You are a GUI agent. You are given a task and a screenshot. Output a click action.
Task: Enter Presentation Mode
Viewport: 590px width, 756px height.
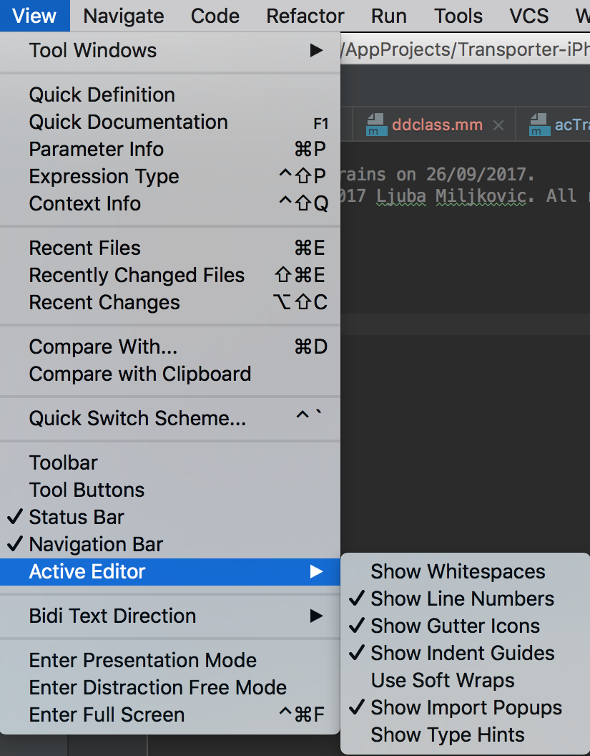pyautogui.click(x=142, y=660)
